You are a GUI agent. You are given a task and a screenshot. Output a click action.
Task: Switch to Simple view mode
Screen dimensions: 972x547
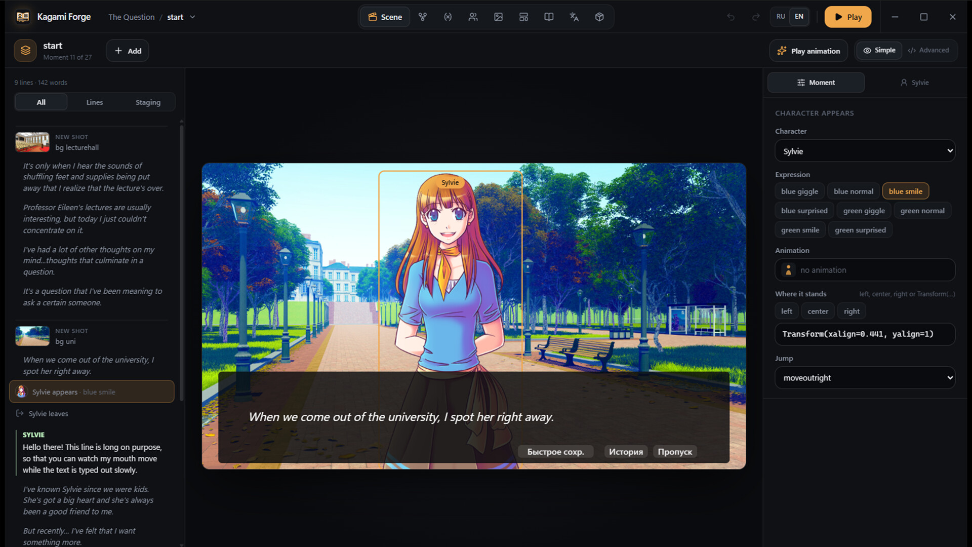[879, 50]
